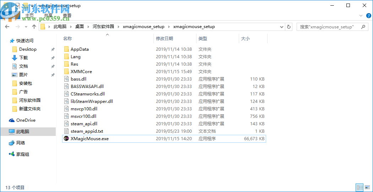Open 新建文件夹 in sidebar
This screenshot has height=192, width=373.
click(x=30, y=109)
